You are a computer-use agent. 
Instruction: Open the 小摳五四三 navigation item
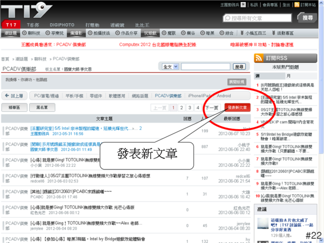click(253, 33)
